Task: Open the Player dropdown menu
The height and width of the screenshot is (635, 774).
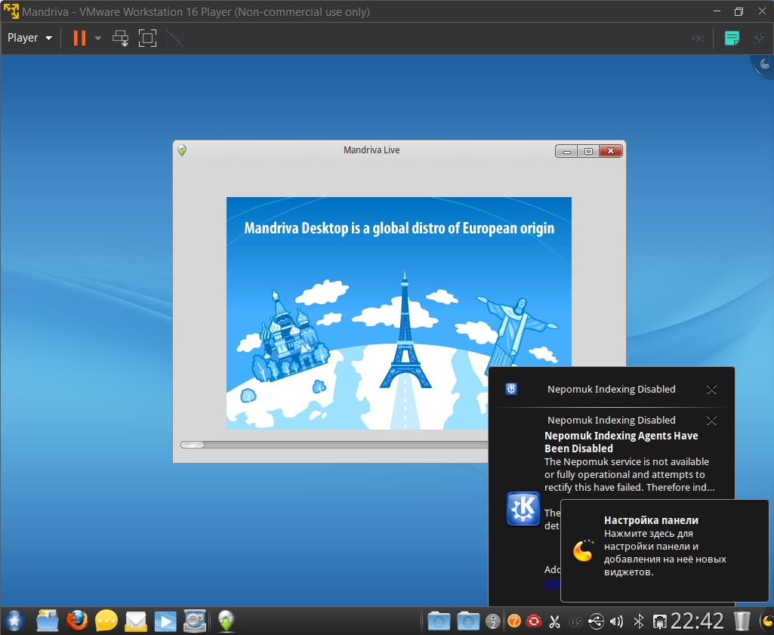Action: point(29,38)
